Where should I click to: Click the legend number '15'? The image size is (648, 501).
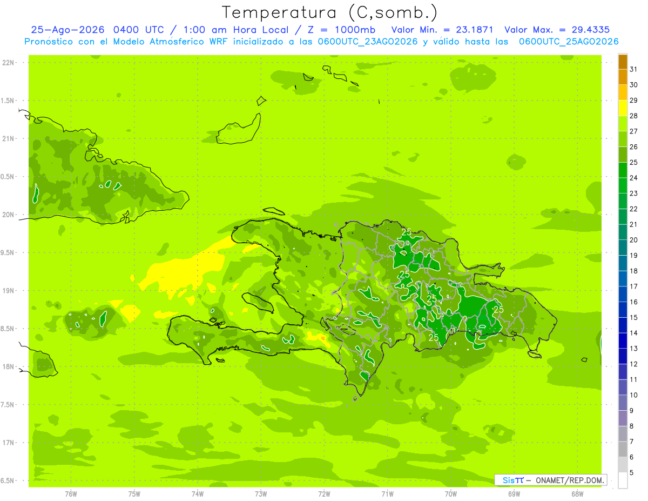point(634,318)
